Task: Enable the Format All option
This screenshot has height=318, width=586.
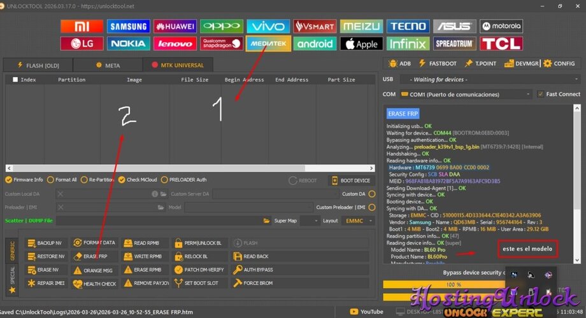Action: point(62,179)
